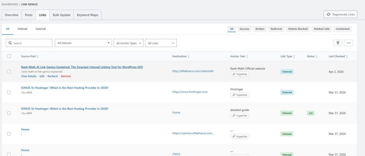365x156 pixels.
Task: Click Hyperlink badge for Rank Math Official website
Action: [x=240, y=74]
